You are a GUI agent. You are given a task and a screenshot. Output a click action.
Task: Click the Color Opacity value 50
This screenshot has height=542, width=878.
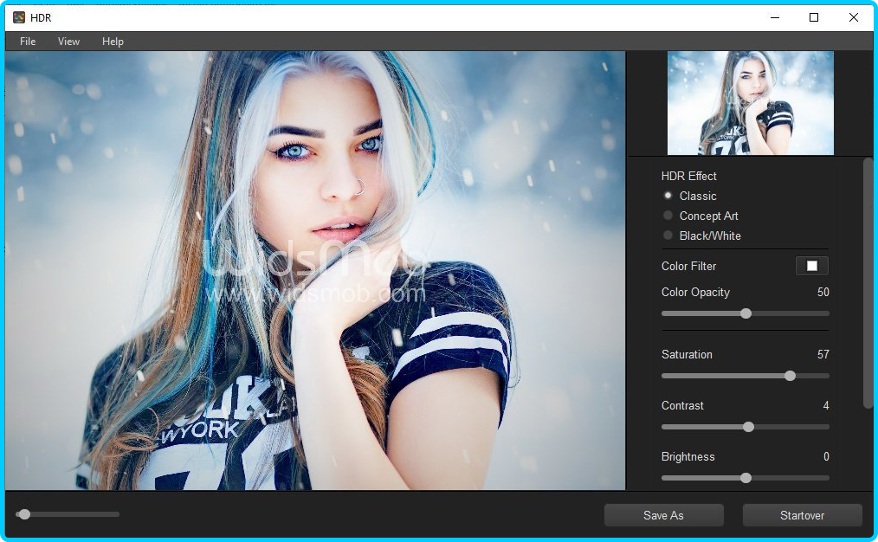[823, 293]
